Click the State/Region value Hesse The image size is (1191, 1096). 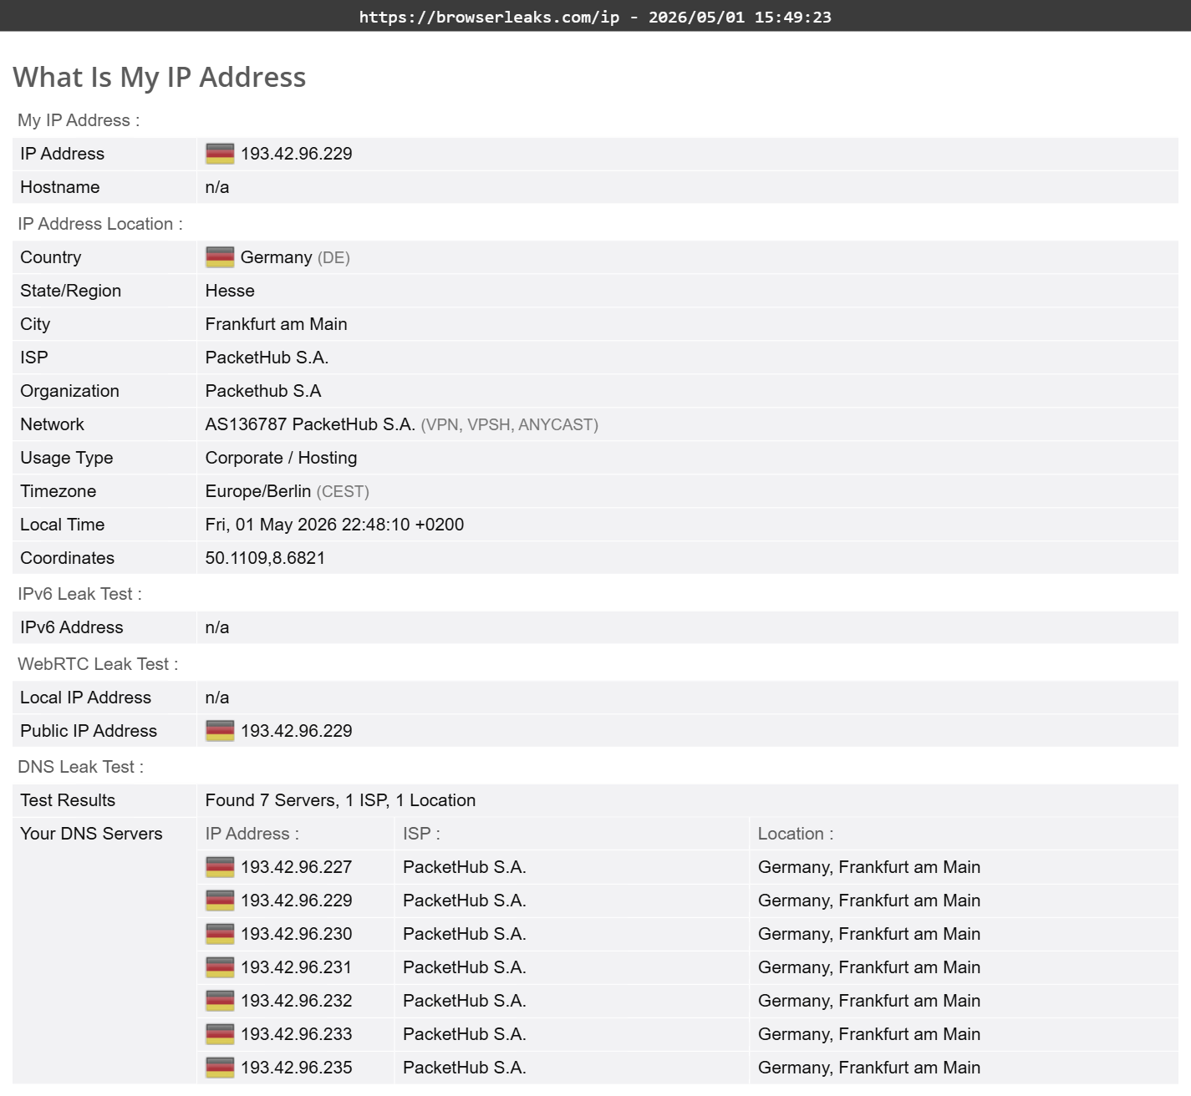[230, 291]
